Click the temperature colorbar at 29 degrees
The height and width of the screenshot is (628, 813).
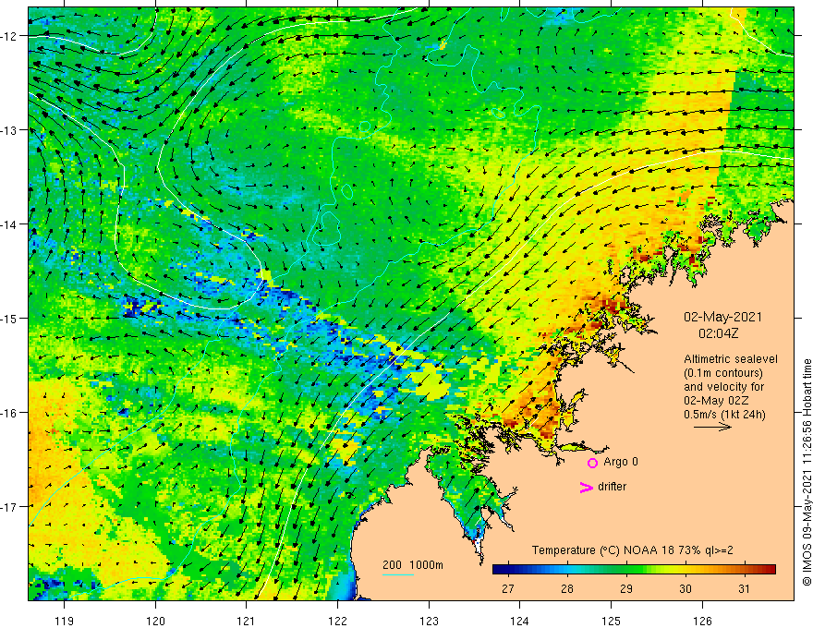click(626, 570)
